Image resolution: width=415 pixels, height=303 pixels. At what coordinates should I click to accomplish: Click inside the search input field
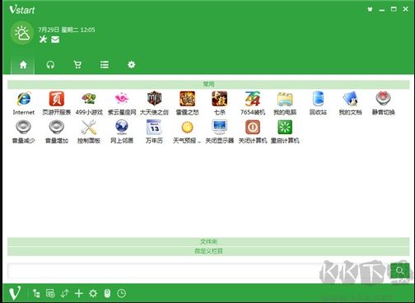[198, 271]
